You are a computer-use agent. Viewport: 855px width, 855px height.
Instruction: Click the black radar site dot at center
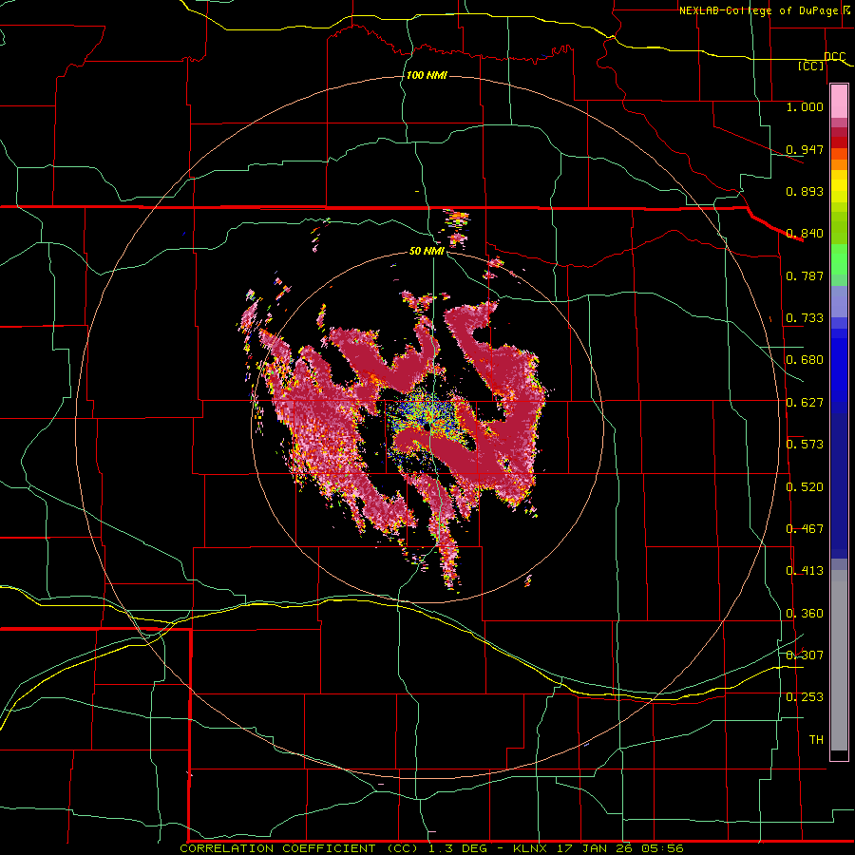coord(427,429)
